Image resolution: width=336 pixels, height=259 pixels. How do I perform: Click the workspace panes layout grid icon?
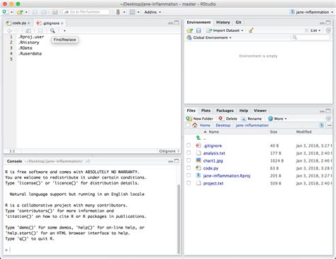(133, 12)
